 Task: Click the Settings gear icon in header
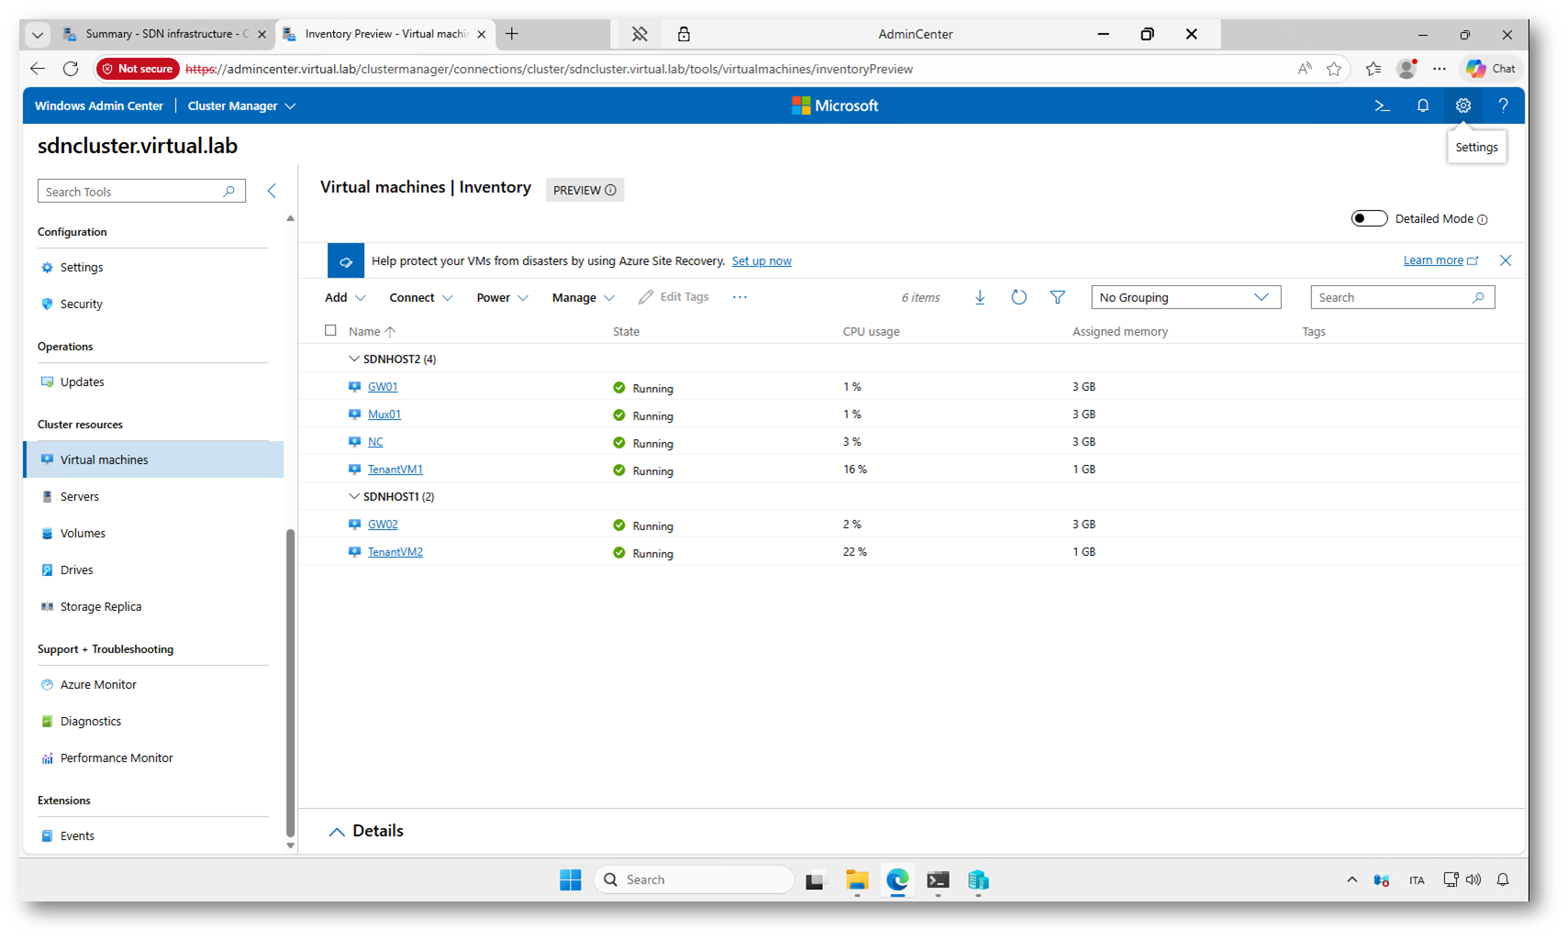click(1462, 106)
